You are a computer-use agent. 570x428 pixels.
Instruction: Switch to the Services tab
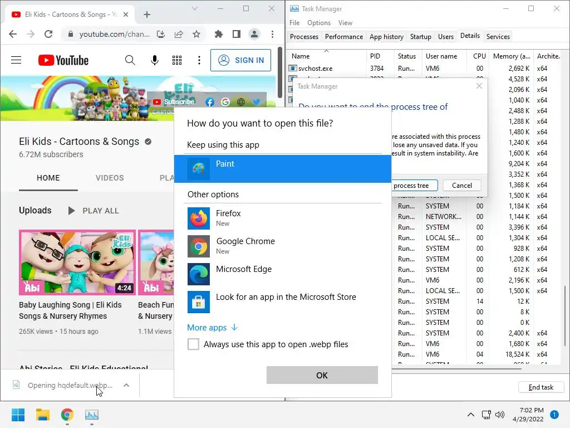click(498, 37)
